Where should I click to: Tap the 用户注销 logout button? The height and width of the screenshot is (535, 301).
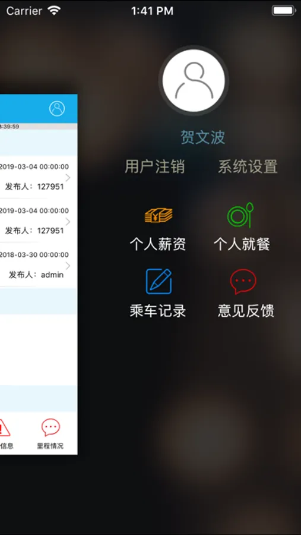pos(154,167)
